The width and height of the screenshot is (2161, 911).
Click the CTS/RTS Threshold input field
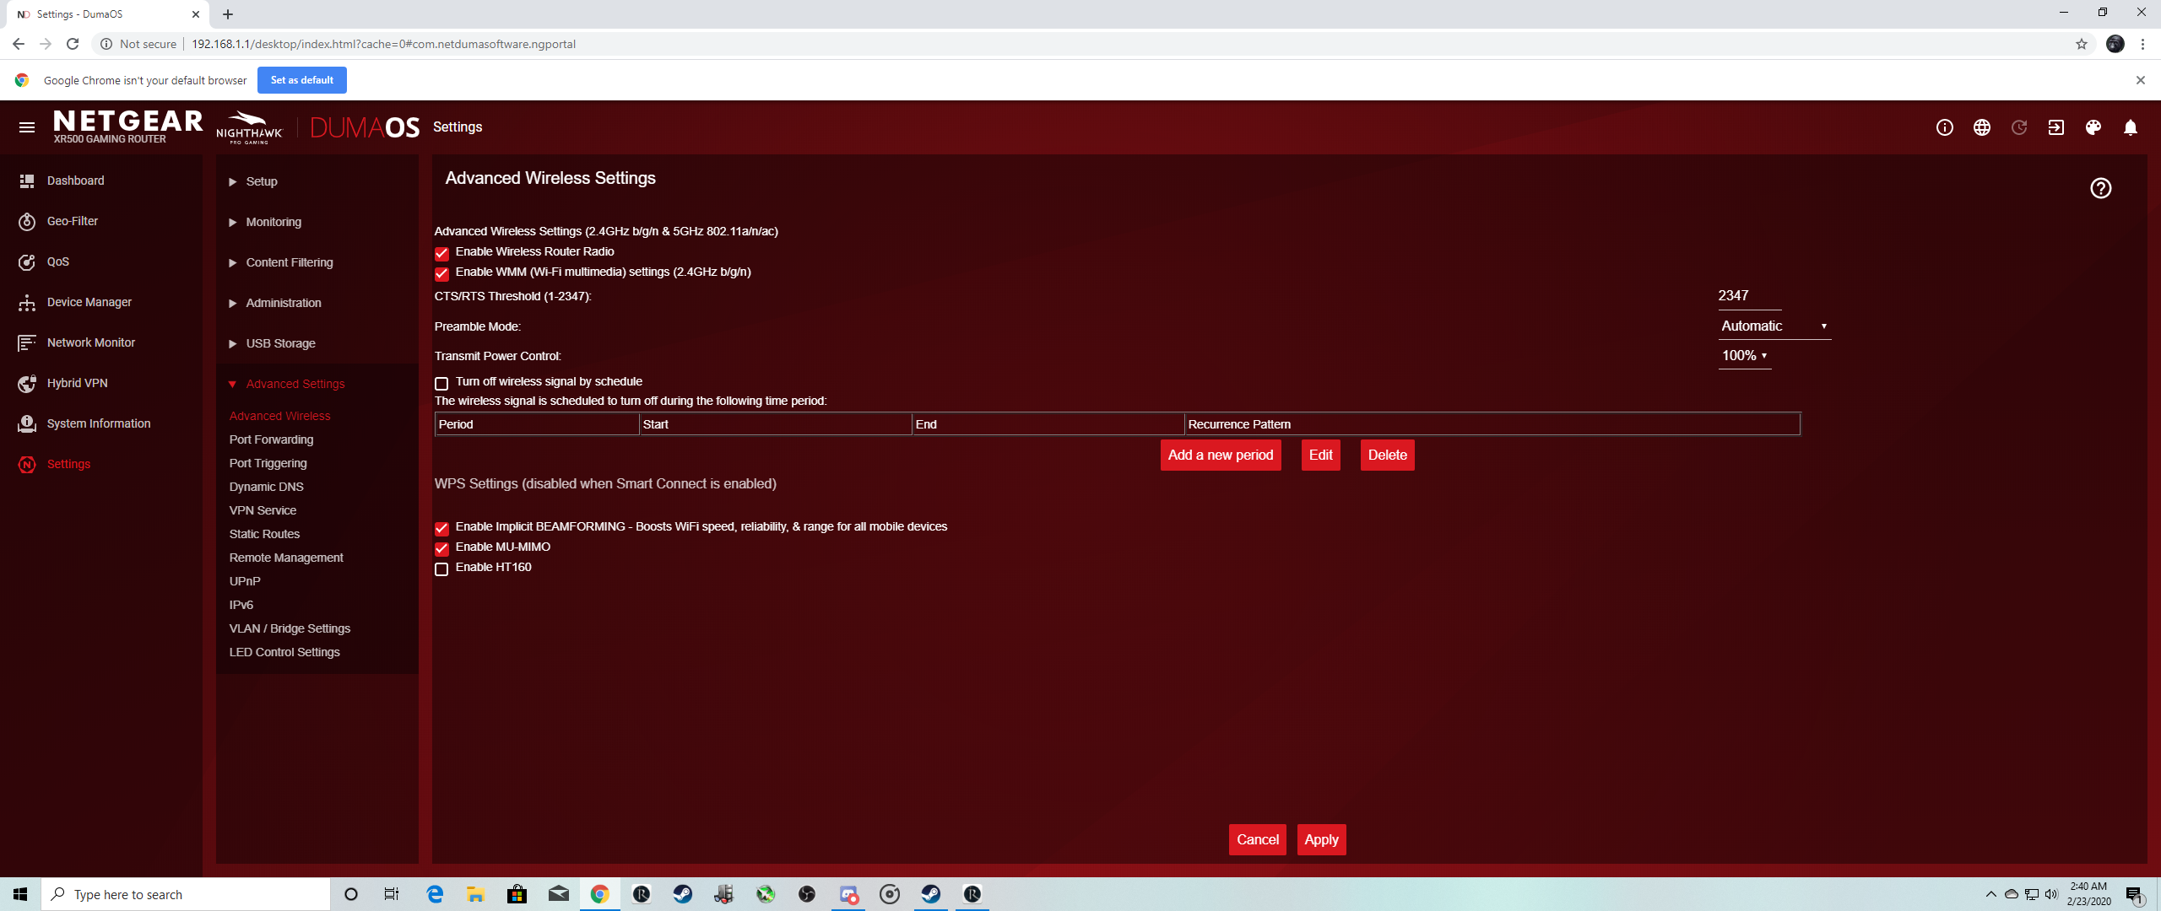tap(1748, 296)
